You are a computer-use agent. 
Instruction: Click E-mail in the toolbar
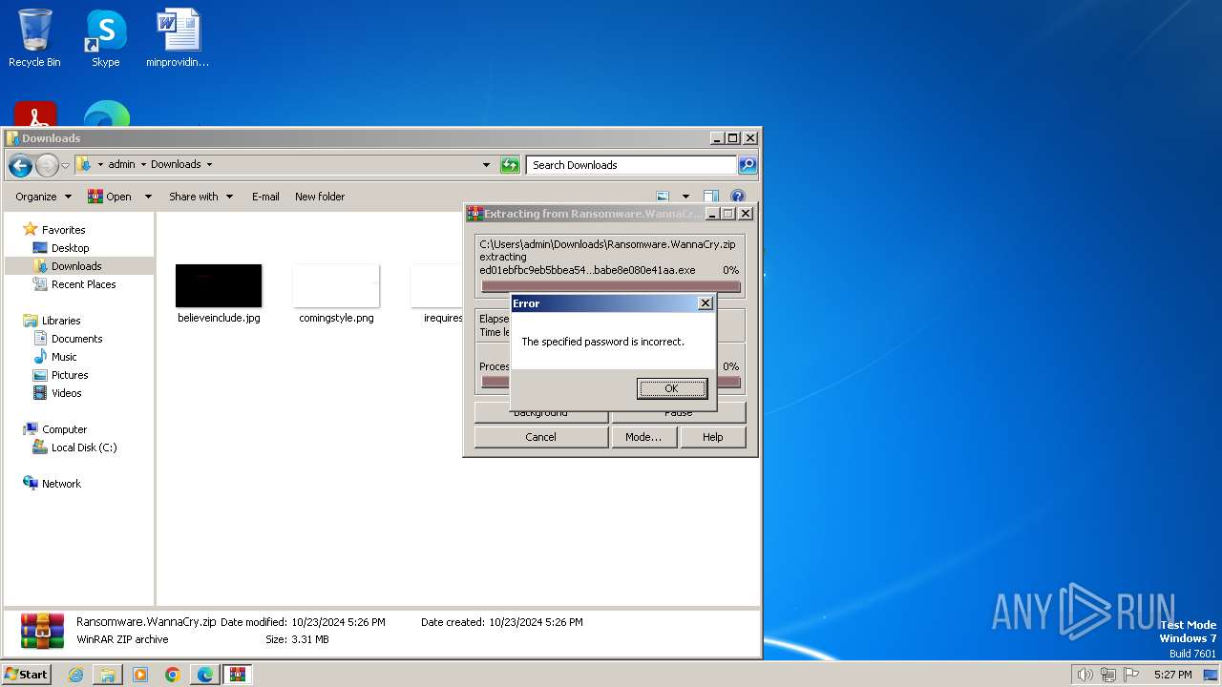tap(265, 197)
